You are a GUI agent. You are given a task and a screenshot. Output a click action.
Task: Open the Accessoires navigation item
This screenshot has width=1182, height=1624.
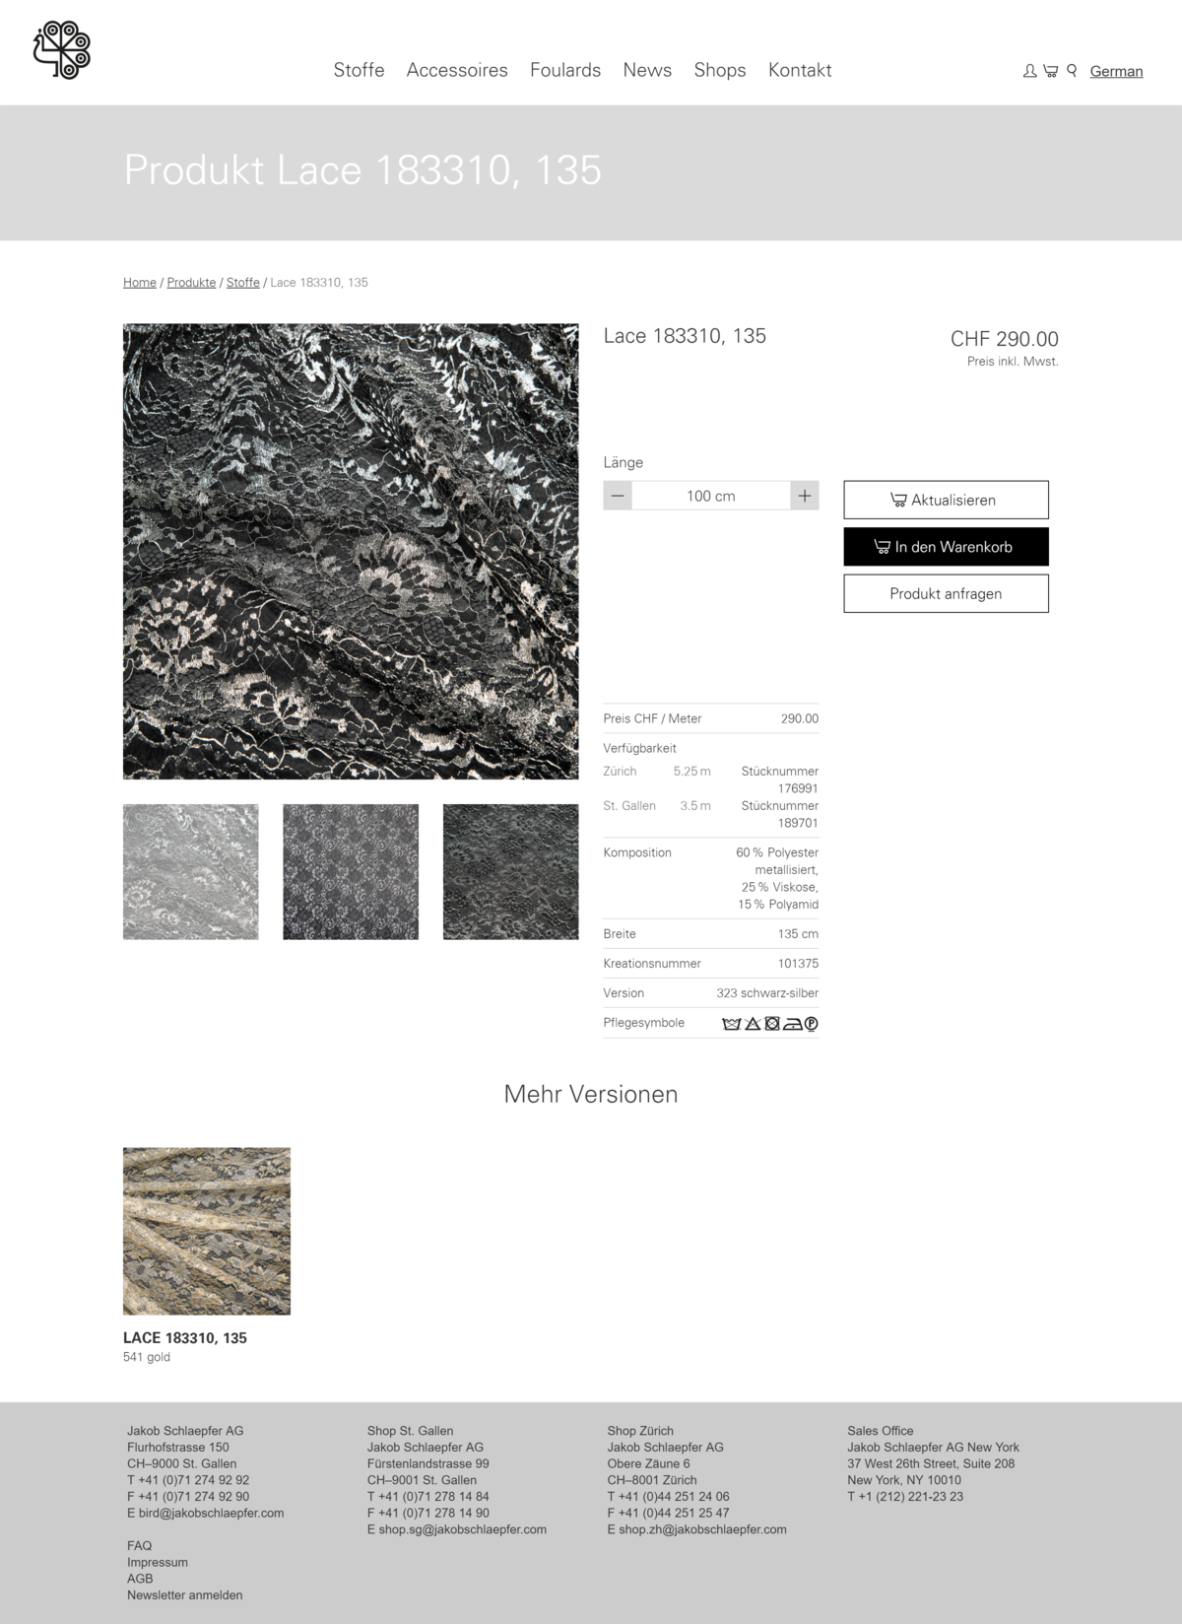coord(457,70)
